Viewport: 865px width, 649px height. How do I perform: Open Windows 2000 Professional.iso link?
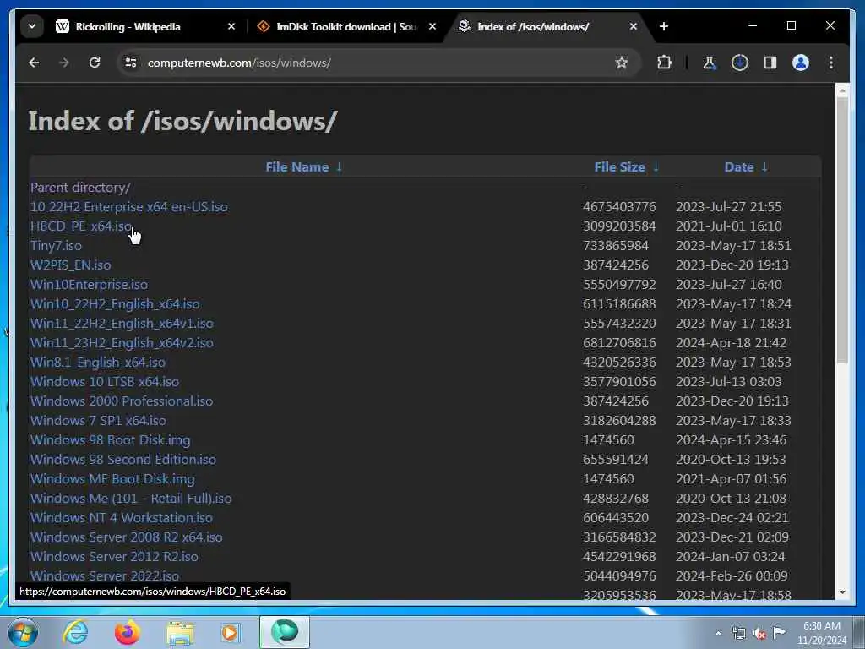click(122, 401)
